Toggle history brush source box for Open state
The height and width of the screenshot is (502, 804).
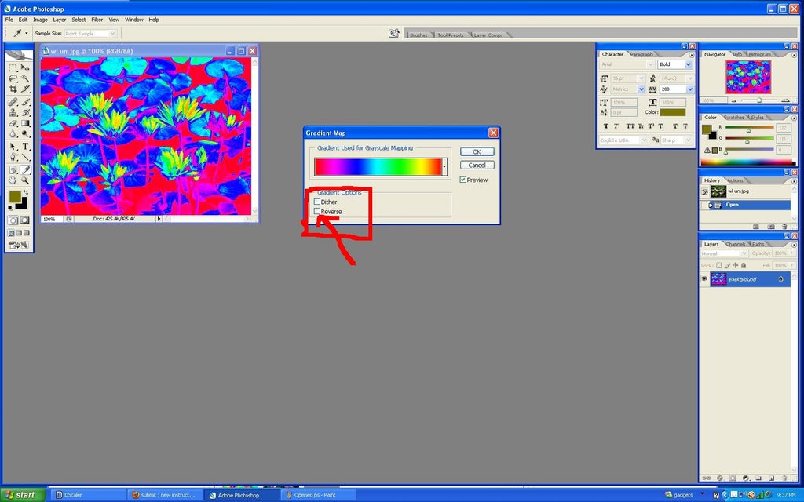704,205
